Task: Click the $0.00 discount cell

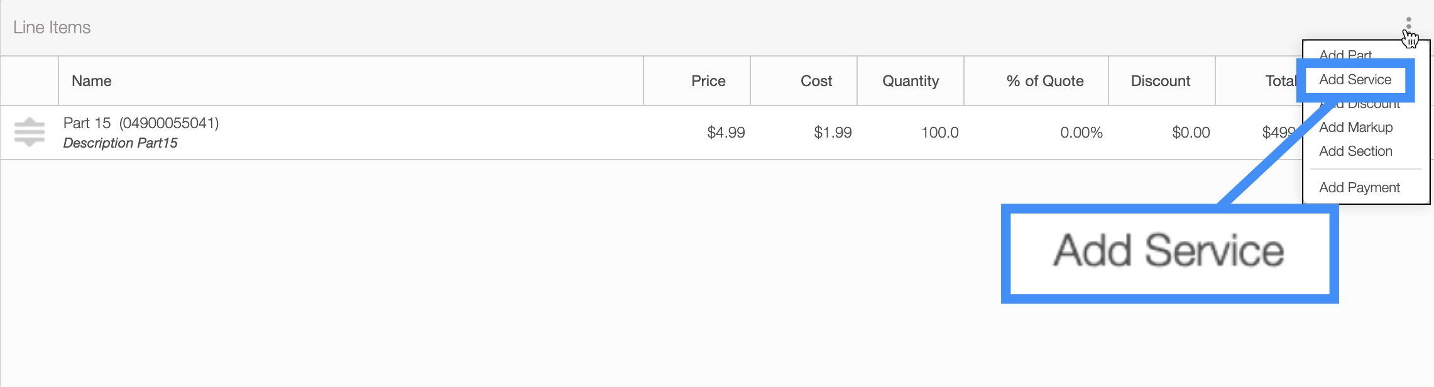Action: coord(1191,133)
